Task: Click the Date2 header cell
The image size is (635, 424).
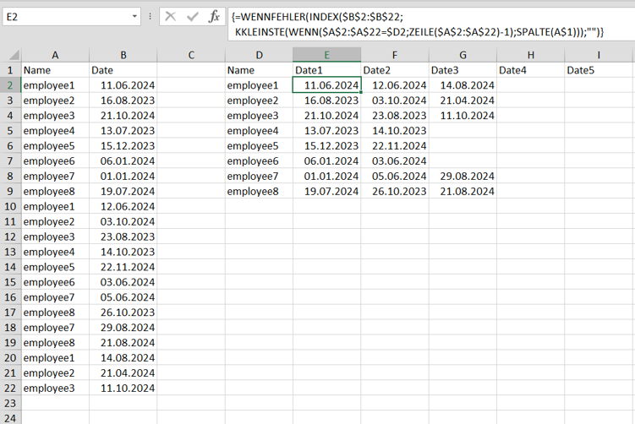Action: [395, 70]
